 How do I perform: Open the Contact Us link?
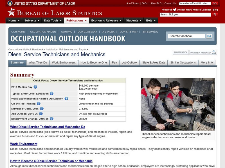click(170, 3)
